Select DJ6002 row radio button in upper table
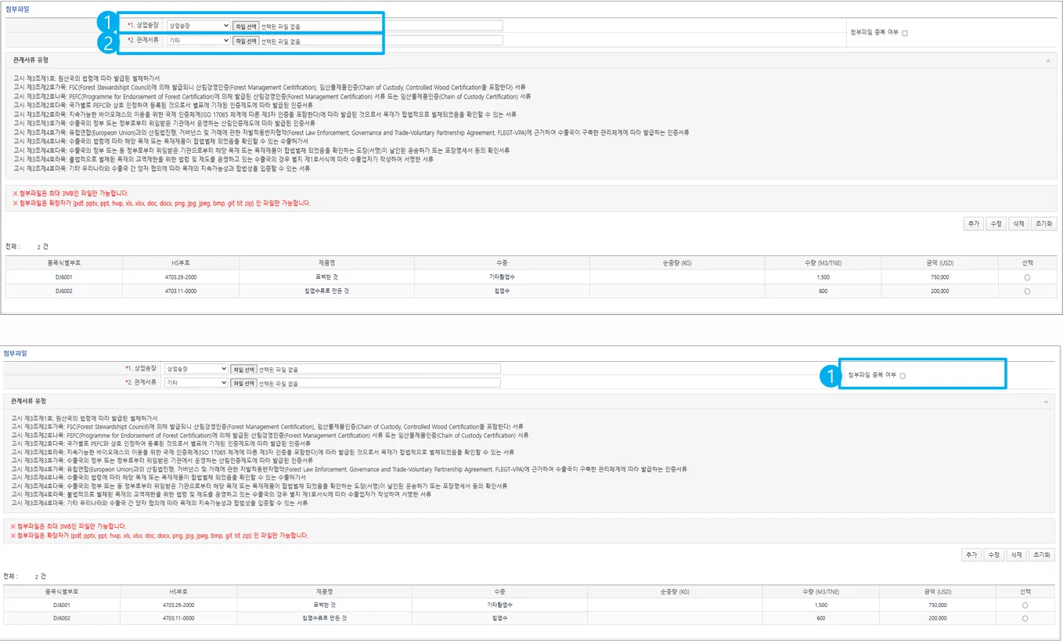 click(1027, 291)
